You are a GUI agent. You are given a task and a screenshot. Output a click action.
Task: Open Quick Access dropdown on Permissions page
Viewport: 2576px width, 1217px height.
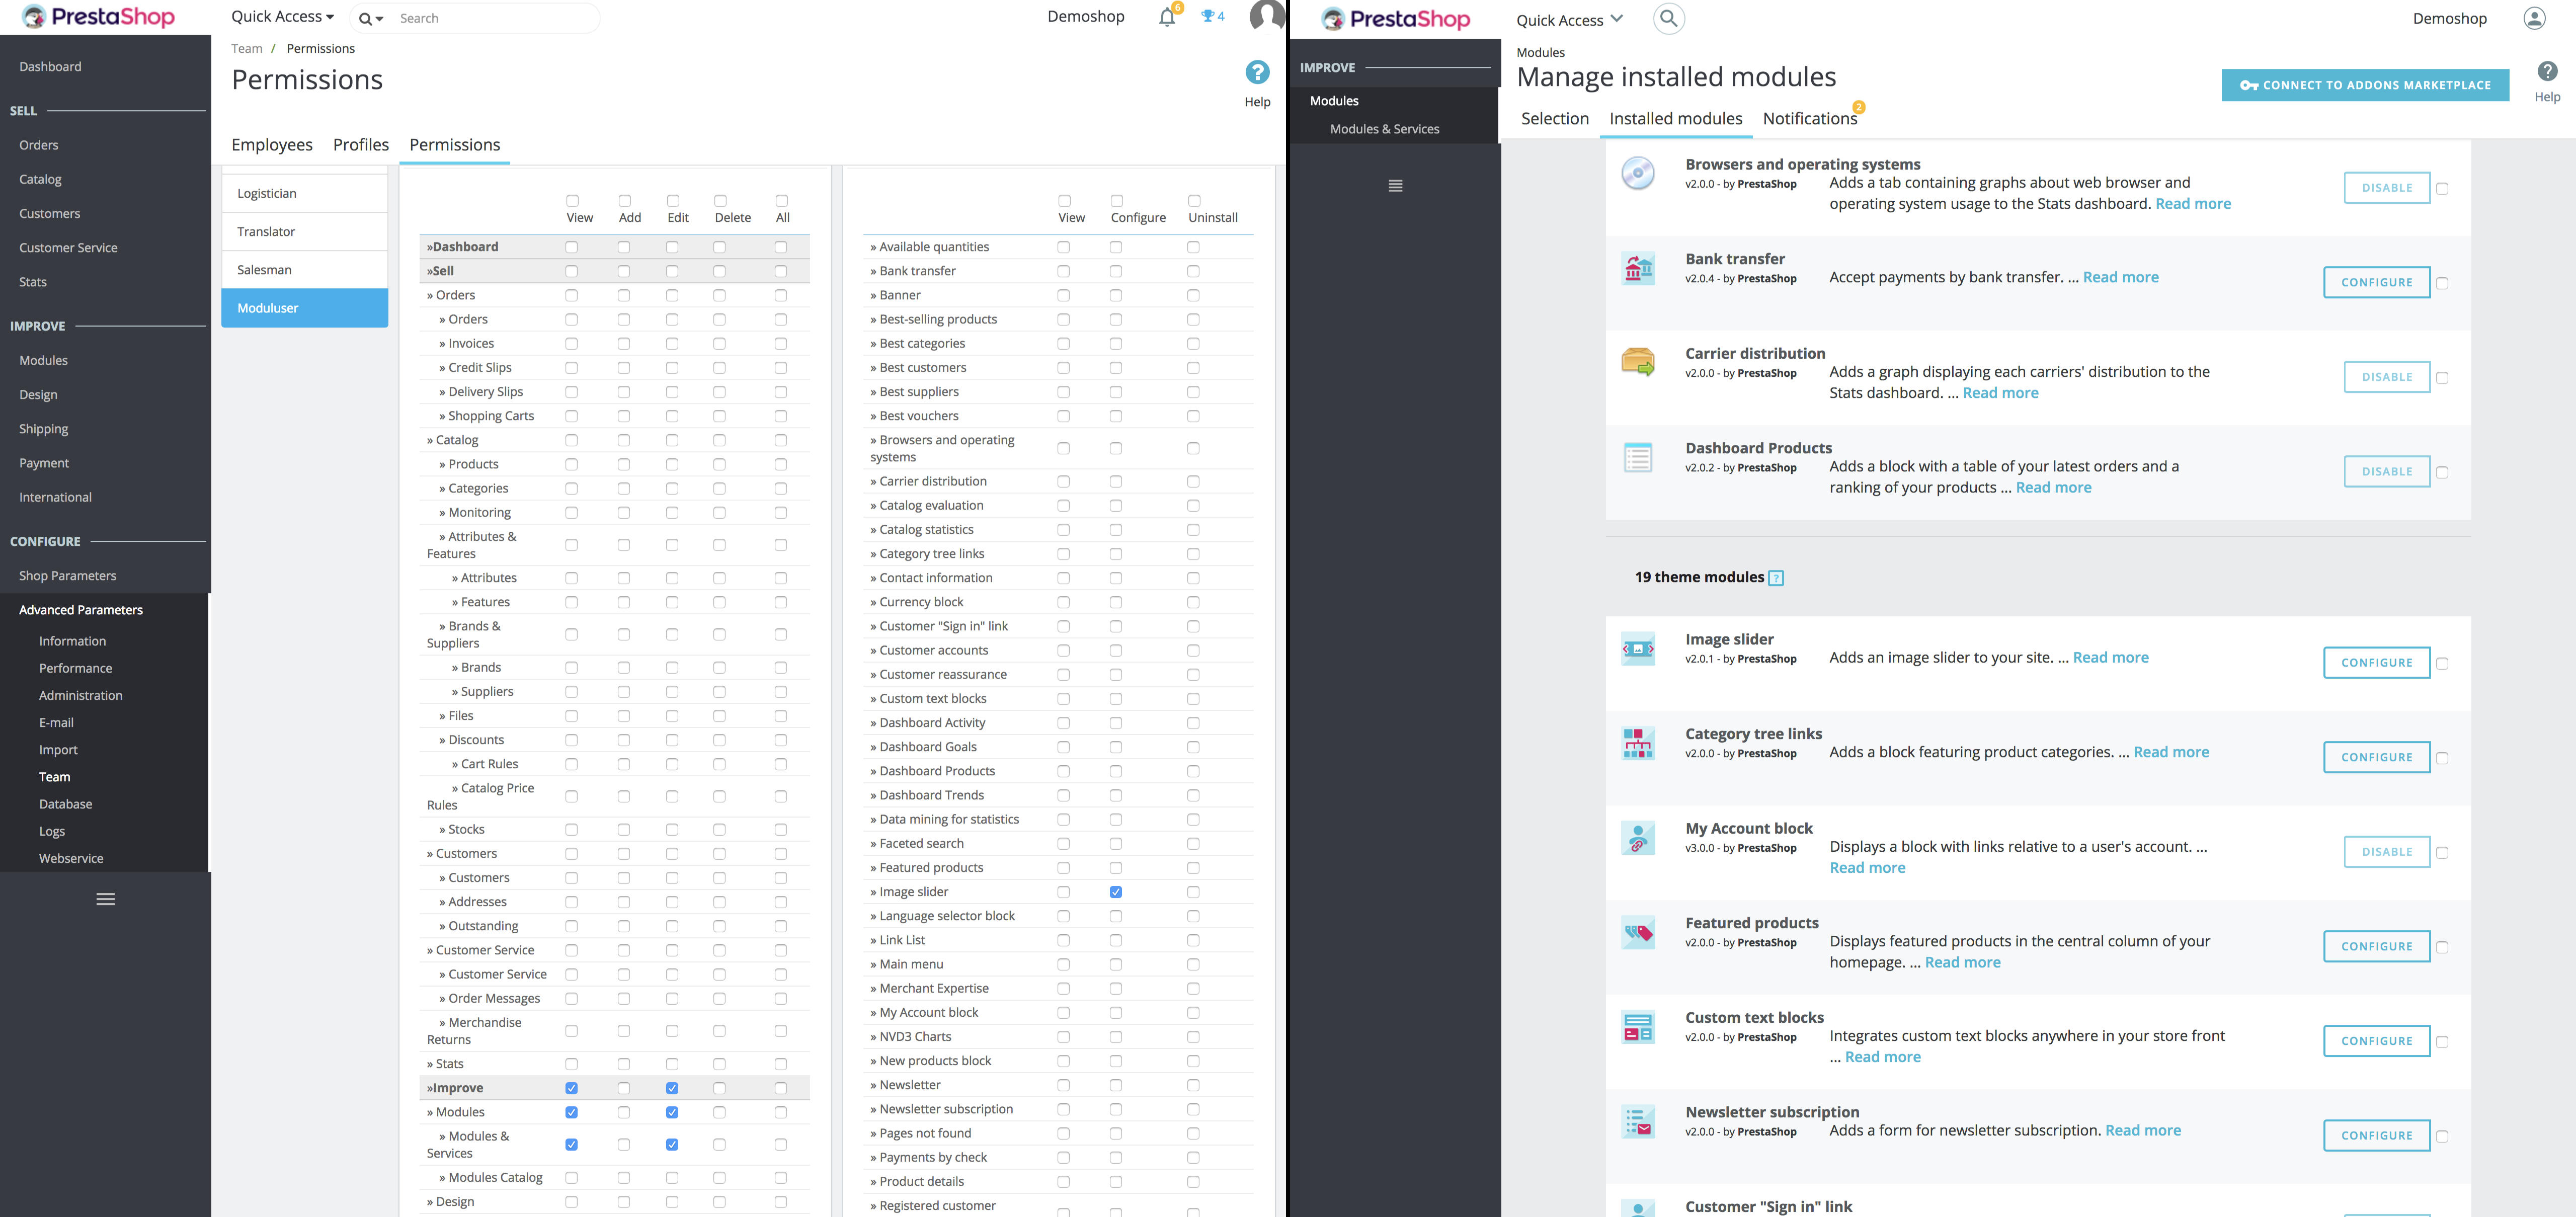tap(282, 17)
